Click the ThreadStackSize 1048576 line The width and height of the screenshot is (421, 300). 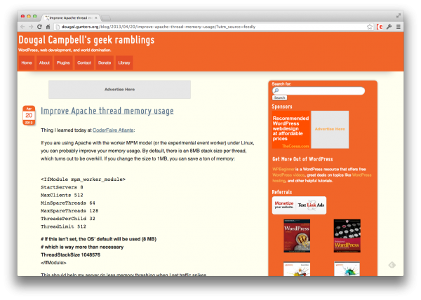tap(70, 254)
